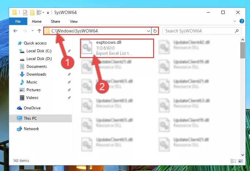Click the address bar path C:\Windows\SysWOW64
The height and width of the screenshot is (171, 250).
[x=74, y=31]
